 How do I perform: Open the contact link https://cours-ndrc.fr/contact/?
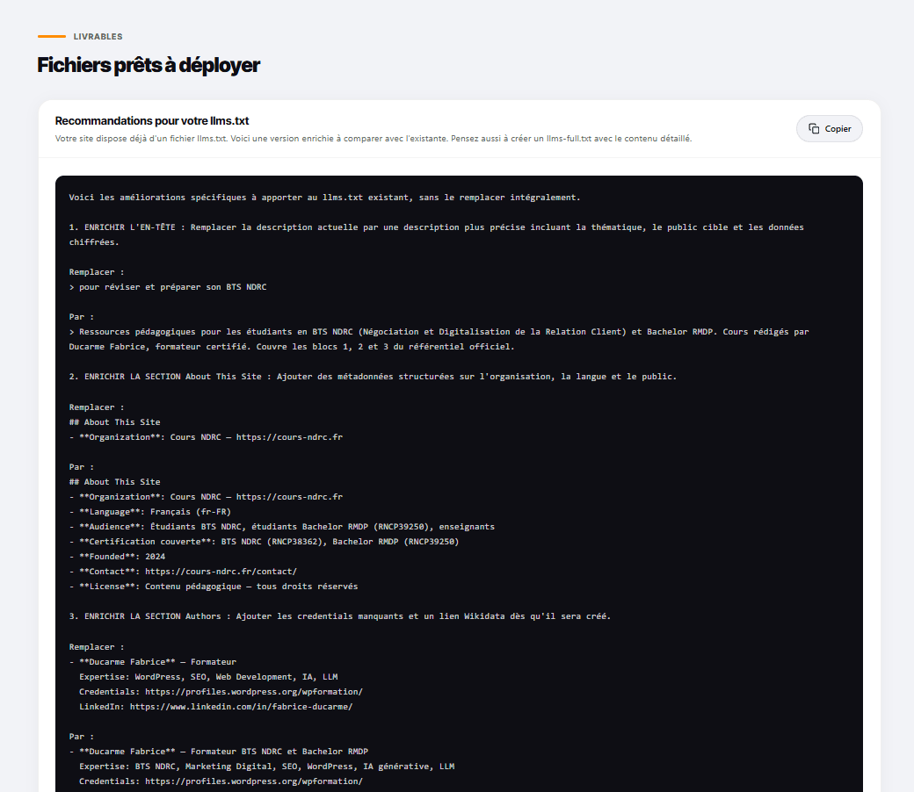coord(220,571)
